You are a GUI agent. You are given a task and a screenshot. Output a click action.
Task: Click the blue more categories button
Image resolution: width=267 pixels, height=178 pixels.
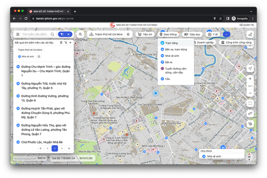tap(227, 34)
